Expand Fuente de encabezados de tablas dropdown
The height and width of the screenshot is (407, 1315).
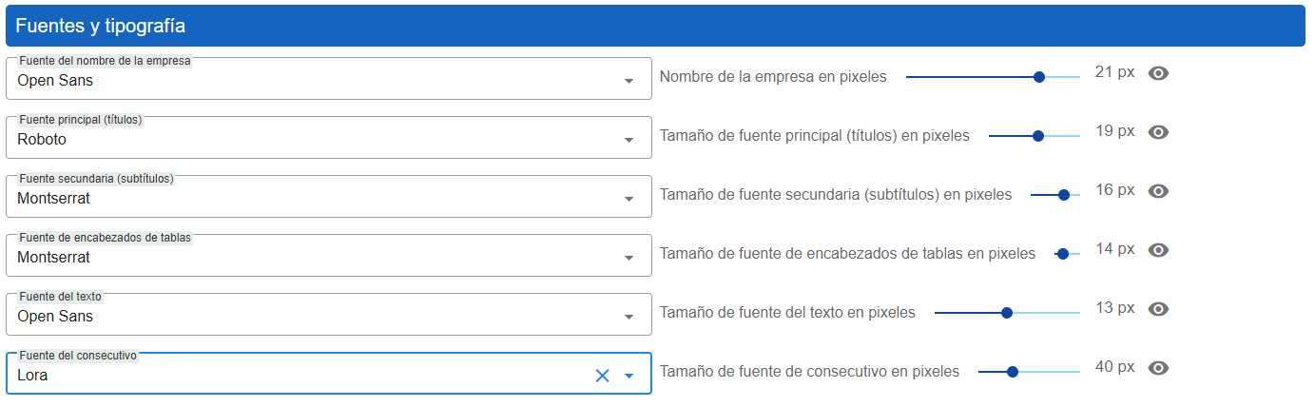pyautogui.click(x=628, y=259)
